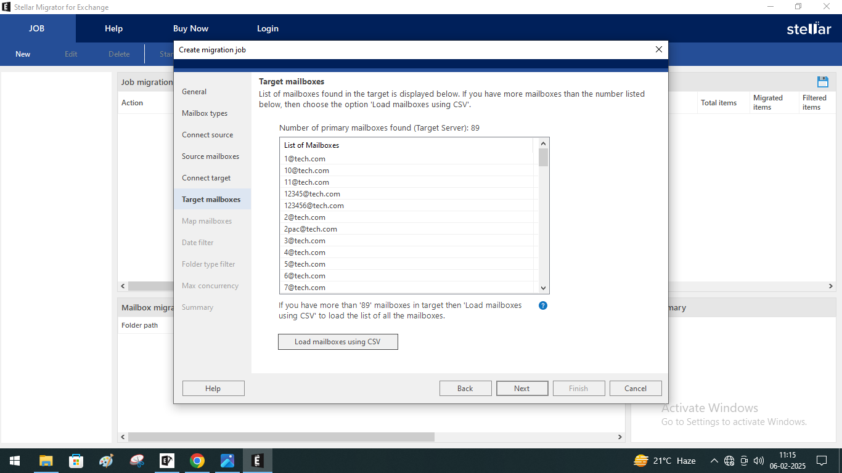The image size is (842, 473).
Task: Click the Next button
Action: pyautogui.click(x=522, y=388)
